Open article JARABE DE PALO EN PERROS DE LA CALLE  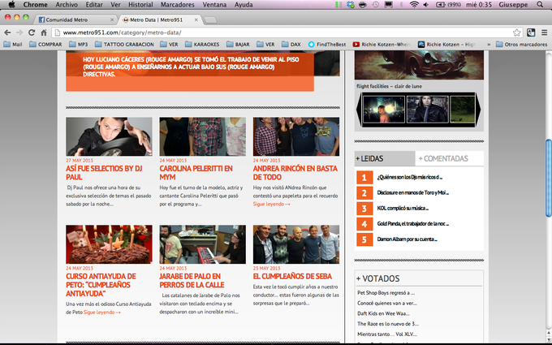tap(192, 280)
